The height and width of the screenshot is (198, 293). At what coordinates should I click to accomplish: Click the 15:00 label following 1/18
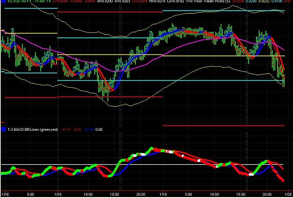[x=114, y=194]
